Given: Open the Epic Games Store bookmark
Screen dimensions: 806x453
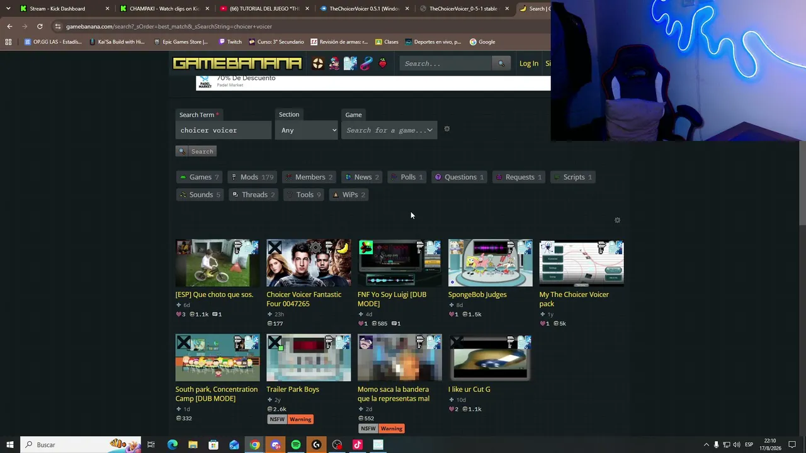Looking at the screenshot, I should click(x=181, y=42).
